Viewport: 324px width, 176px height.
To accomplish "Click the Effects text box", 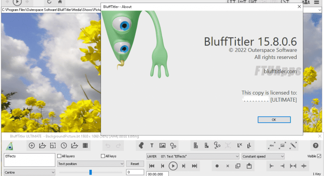I will [x=30, y=160].
